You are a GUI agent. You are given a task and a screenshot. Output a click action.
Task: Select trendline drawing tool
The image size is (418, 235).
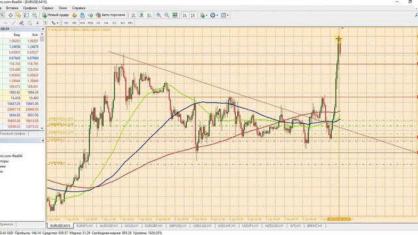coord(13,23)
